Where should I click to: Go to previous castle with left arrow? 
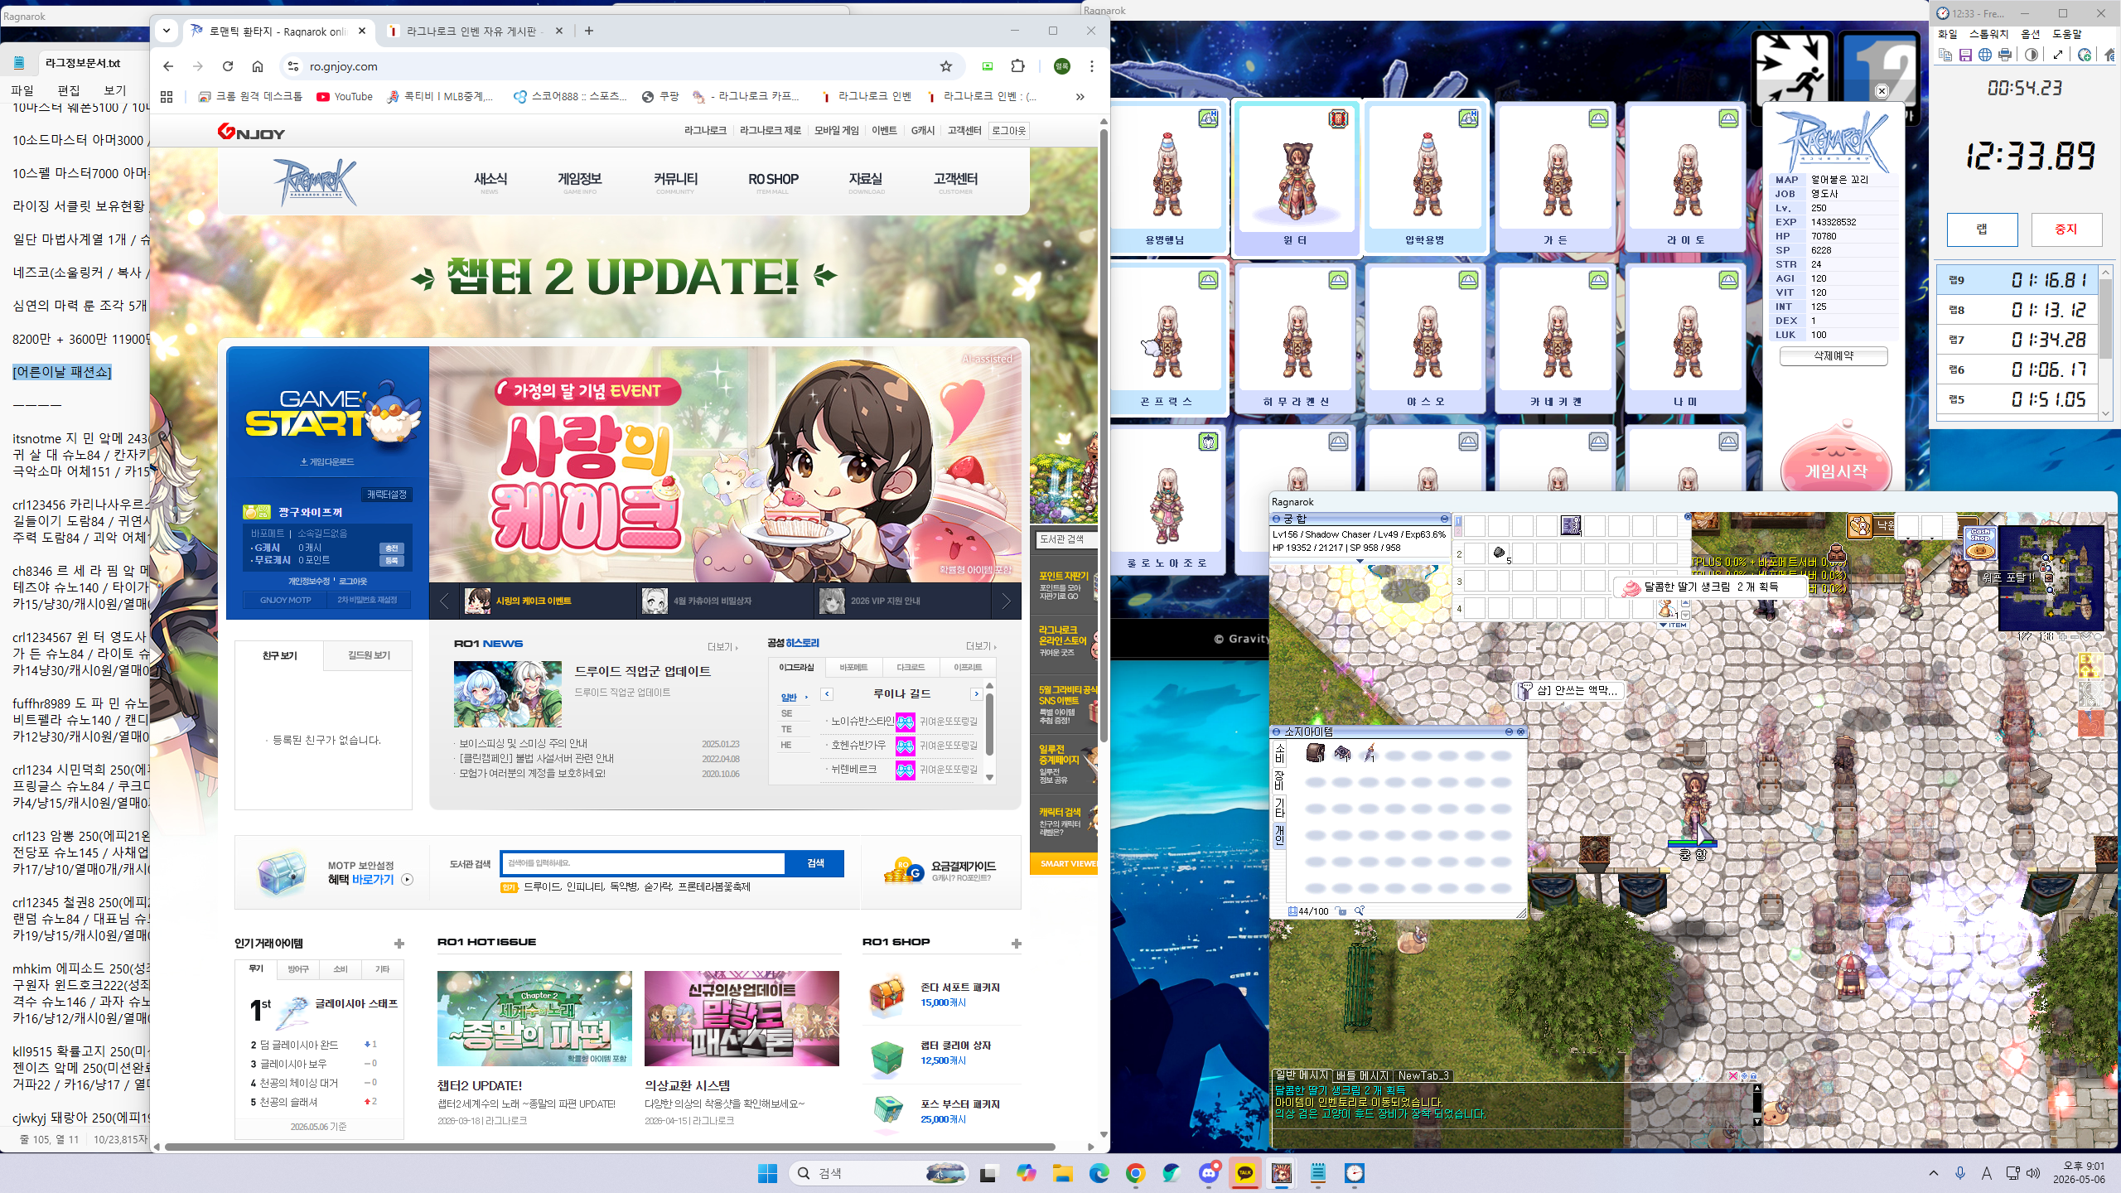(x=827, y=694)
